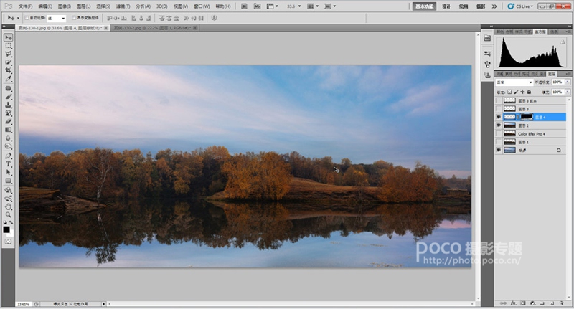Select the Zoom tool
Viewport: 574px width, 309px height.
tap(8, 215)
